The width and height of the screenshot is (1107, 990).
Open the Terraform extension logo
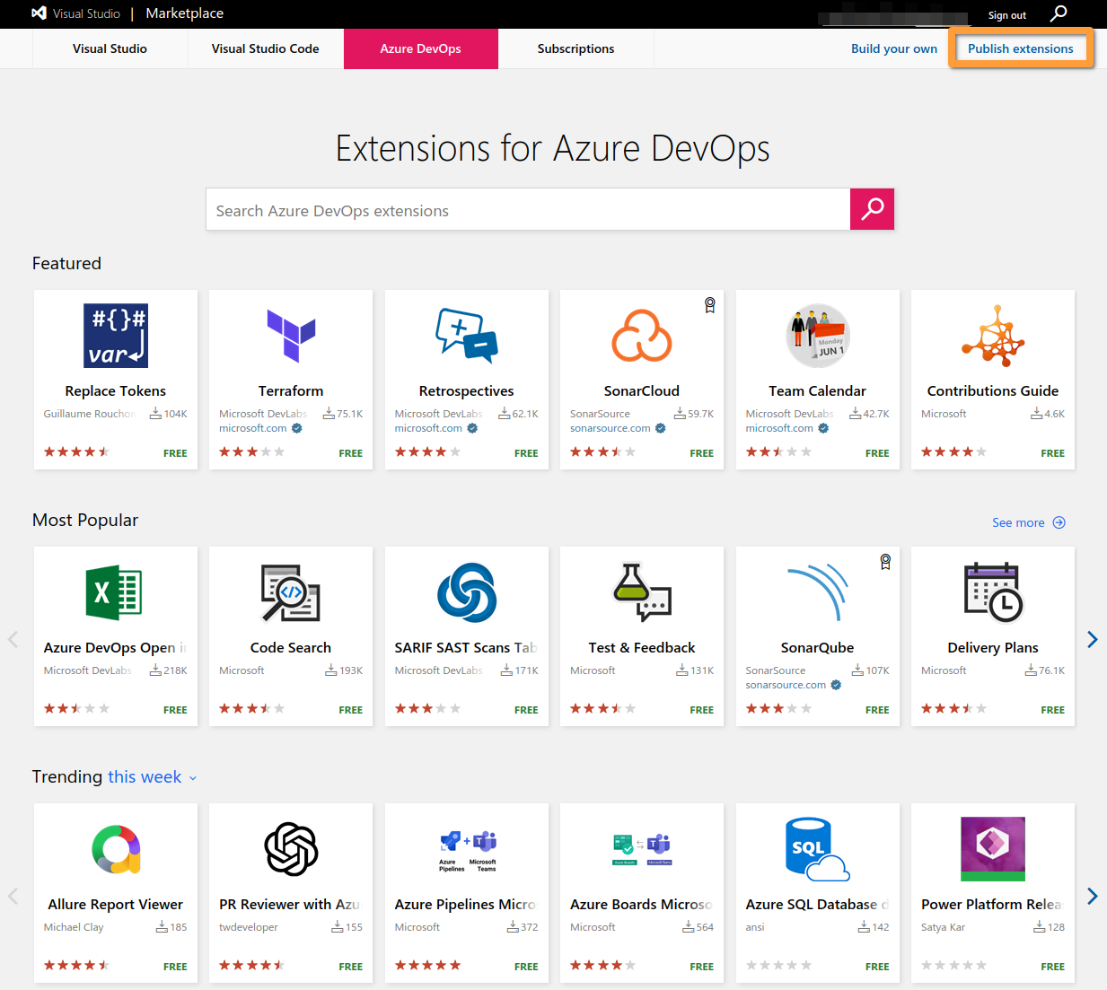(291, 336)
